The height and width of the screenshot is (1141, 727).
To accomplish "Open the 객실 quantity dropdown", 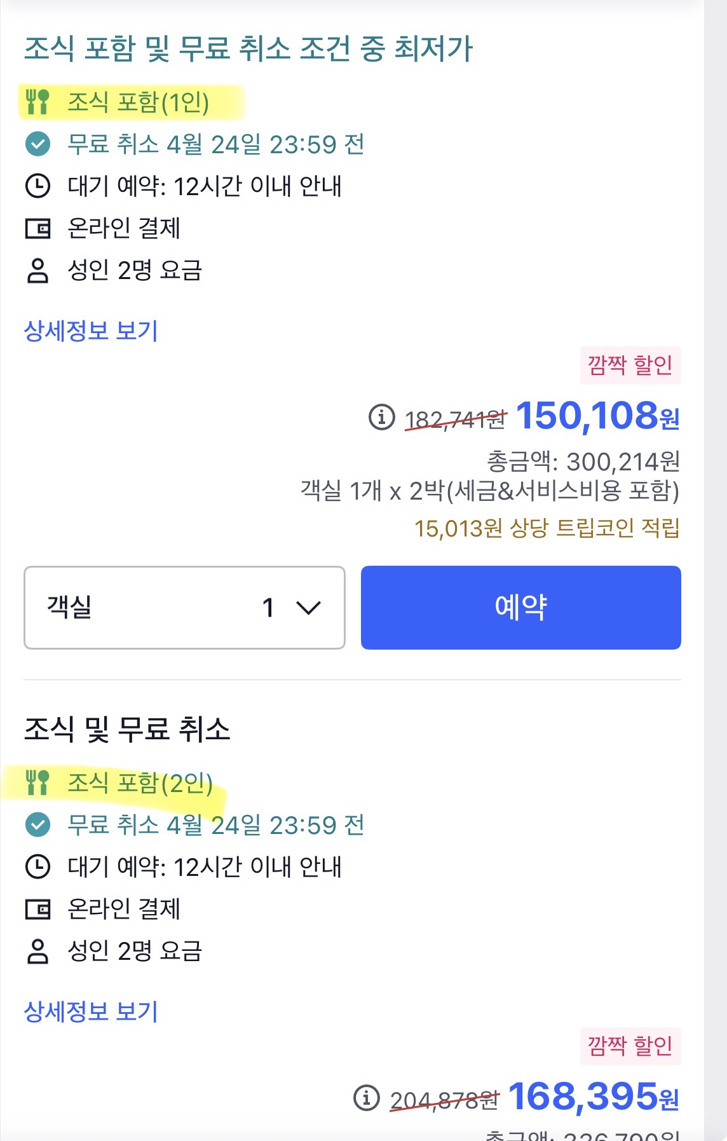I will click(184, 608).
